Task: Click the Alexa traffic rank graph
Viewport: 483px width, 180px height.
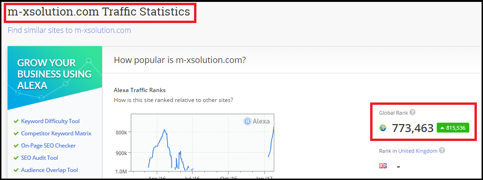Action: 203,142
